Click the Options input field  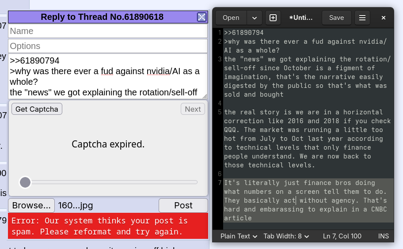(108, 46)
